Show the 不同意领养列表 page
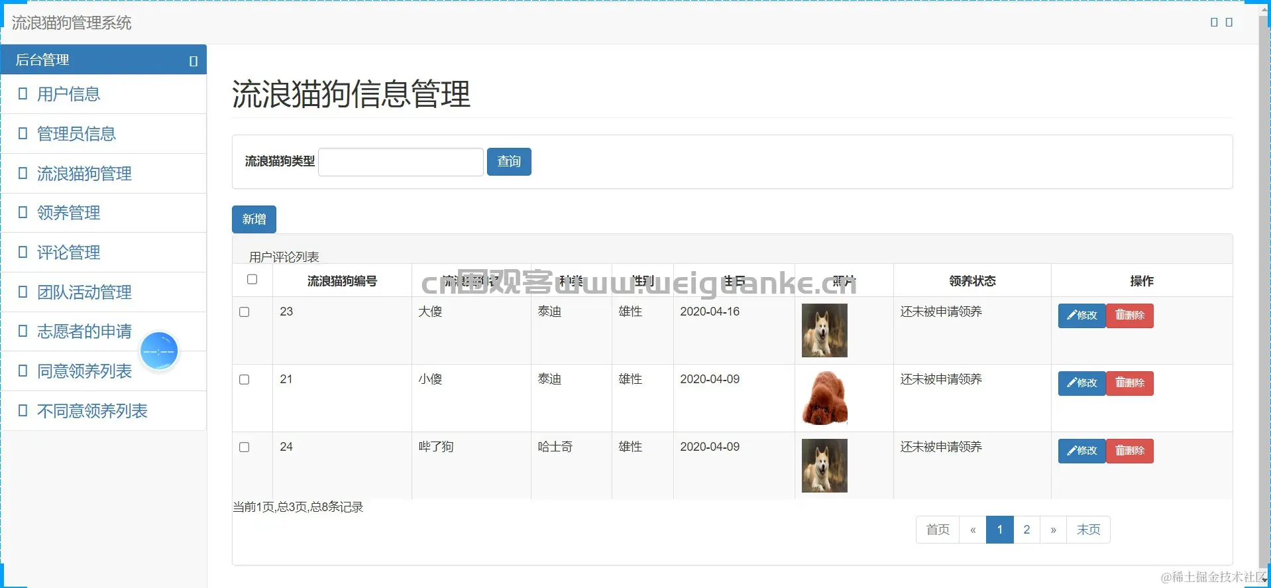Image resolution: width=1271 pixels, height=588 pixels. click(103, 411)
